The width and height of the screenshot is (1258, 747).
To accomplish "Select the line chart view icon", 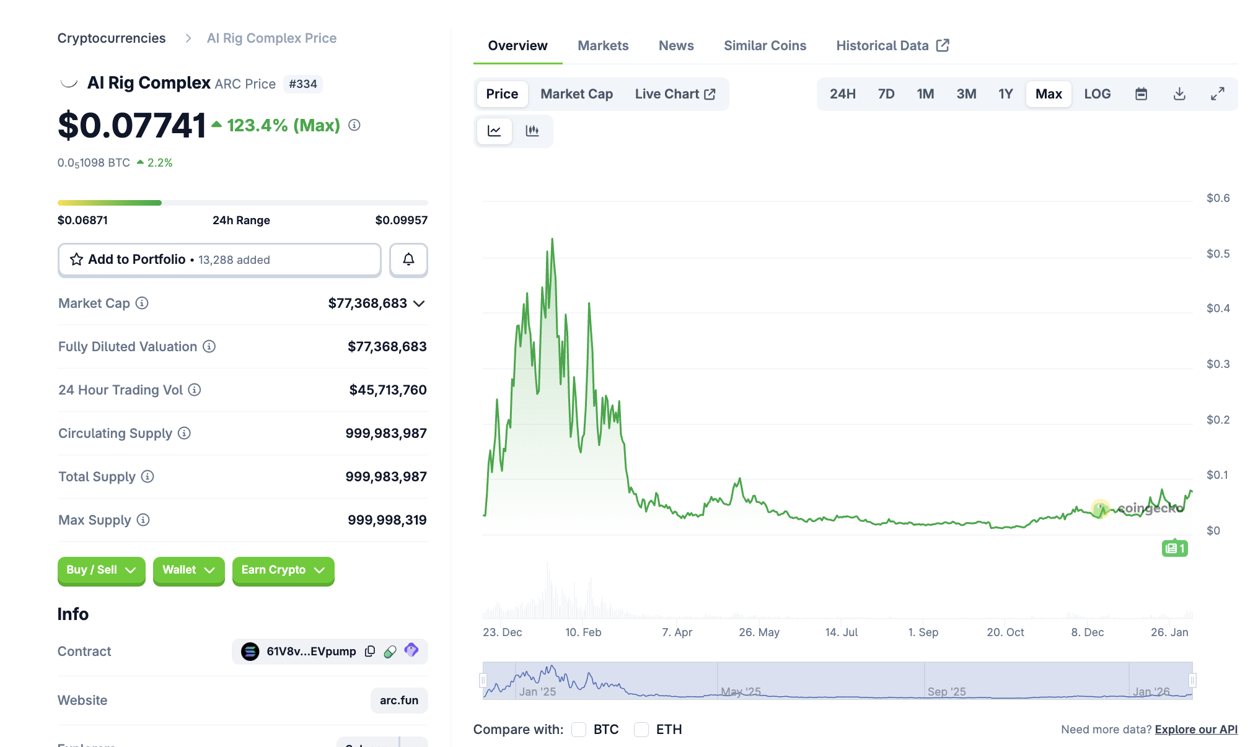I will tap(495, 131).
